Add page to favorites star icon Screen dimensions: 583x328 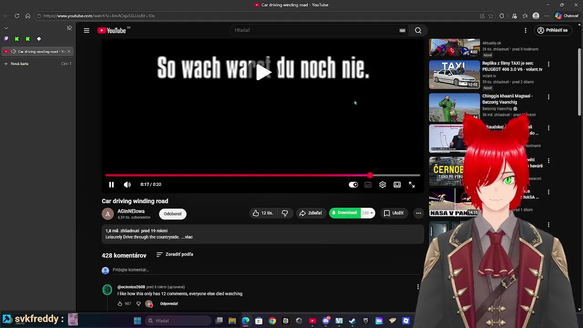(491, 16)
